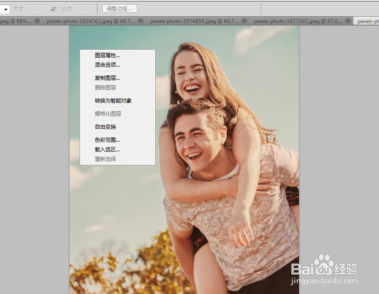This screenshot has height=294, width=379.
Task: Click the greyed 删除图层 entry
Action: [x=118, y=88]
